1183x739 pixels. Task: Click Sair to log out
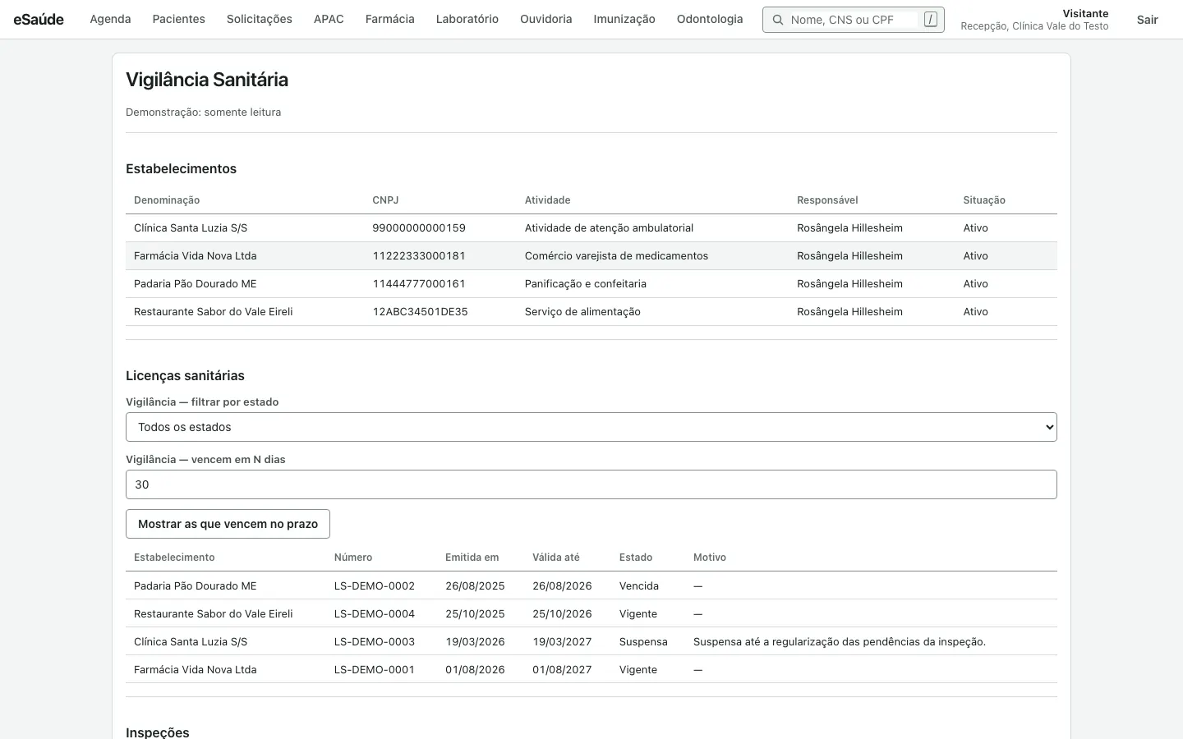pyautogui.click(x=1147, y=20)
